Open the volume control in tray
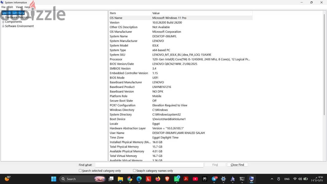This screenshot has width=327, height=184. (x=300, y=179)
